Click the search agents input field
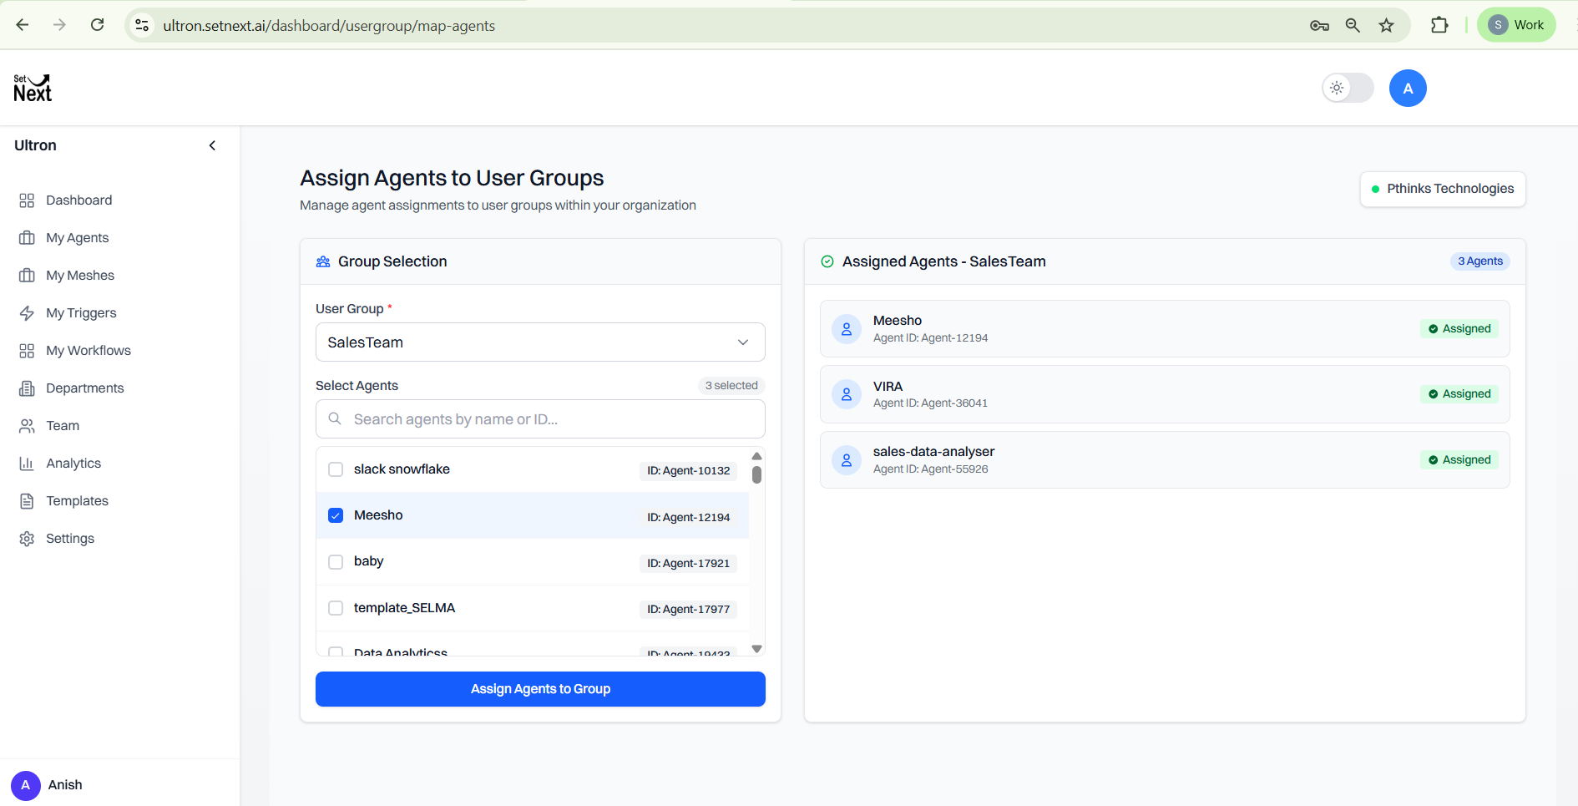Image resolution: width=1578 pixels, height=806 pixels. [x=540, y=419]
